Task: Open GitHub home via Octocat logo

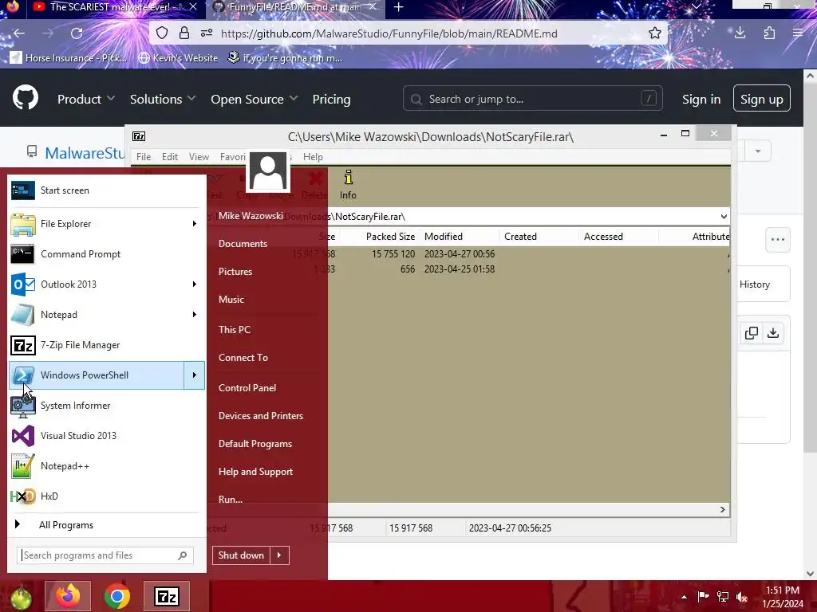Action: point(26,97)
